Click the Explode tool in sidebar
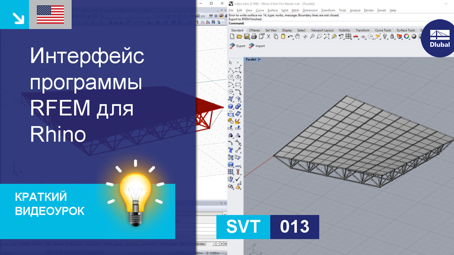Viewport: 454px width, 255px height. pyautogui.click(x=238, y=121)
